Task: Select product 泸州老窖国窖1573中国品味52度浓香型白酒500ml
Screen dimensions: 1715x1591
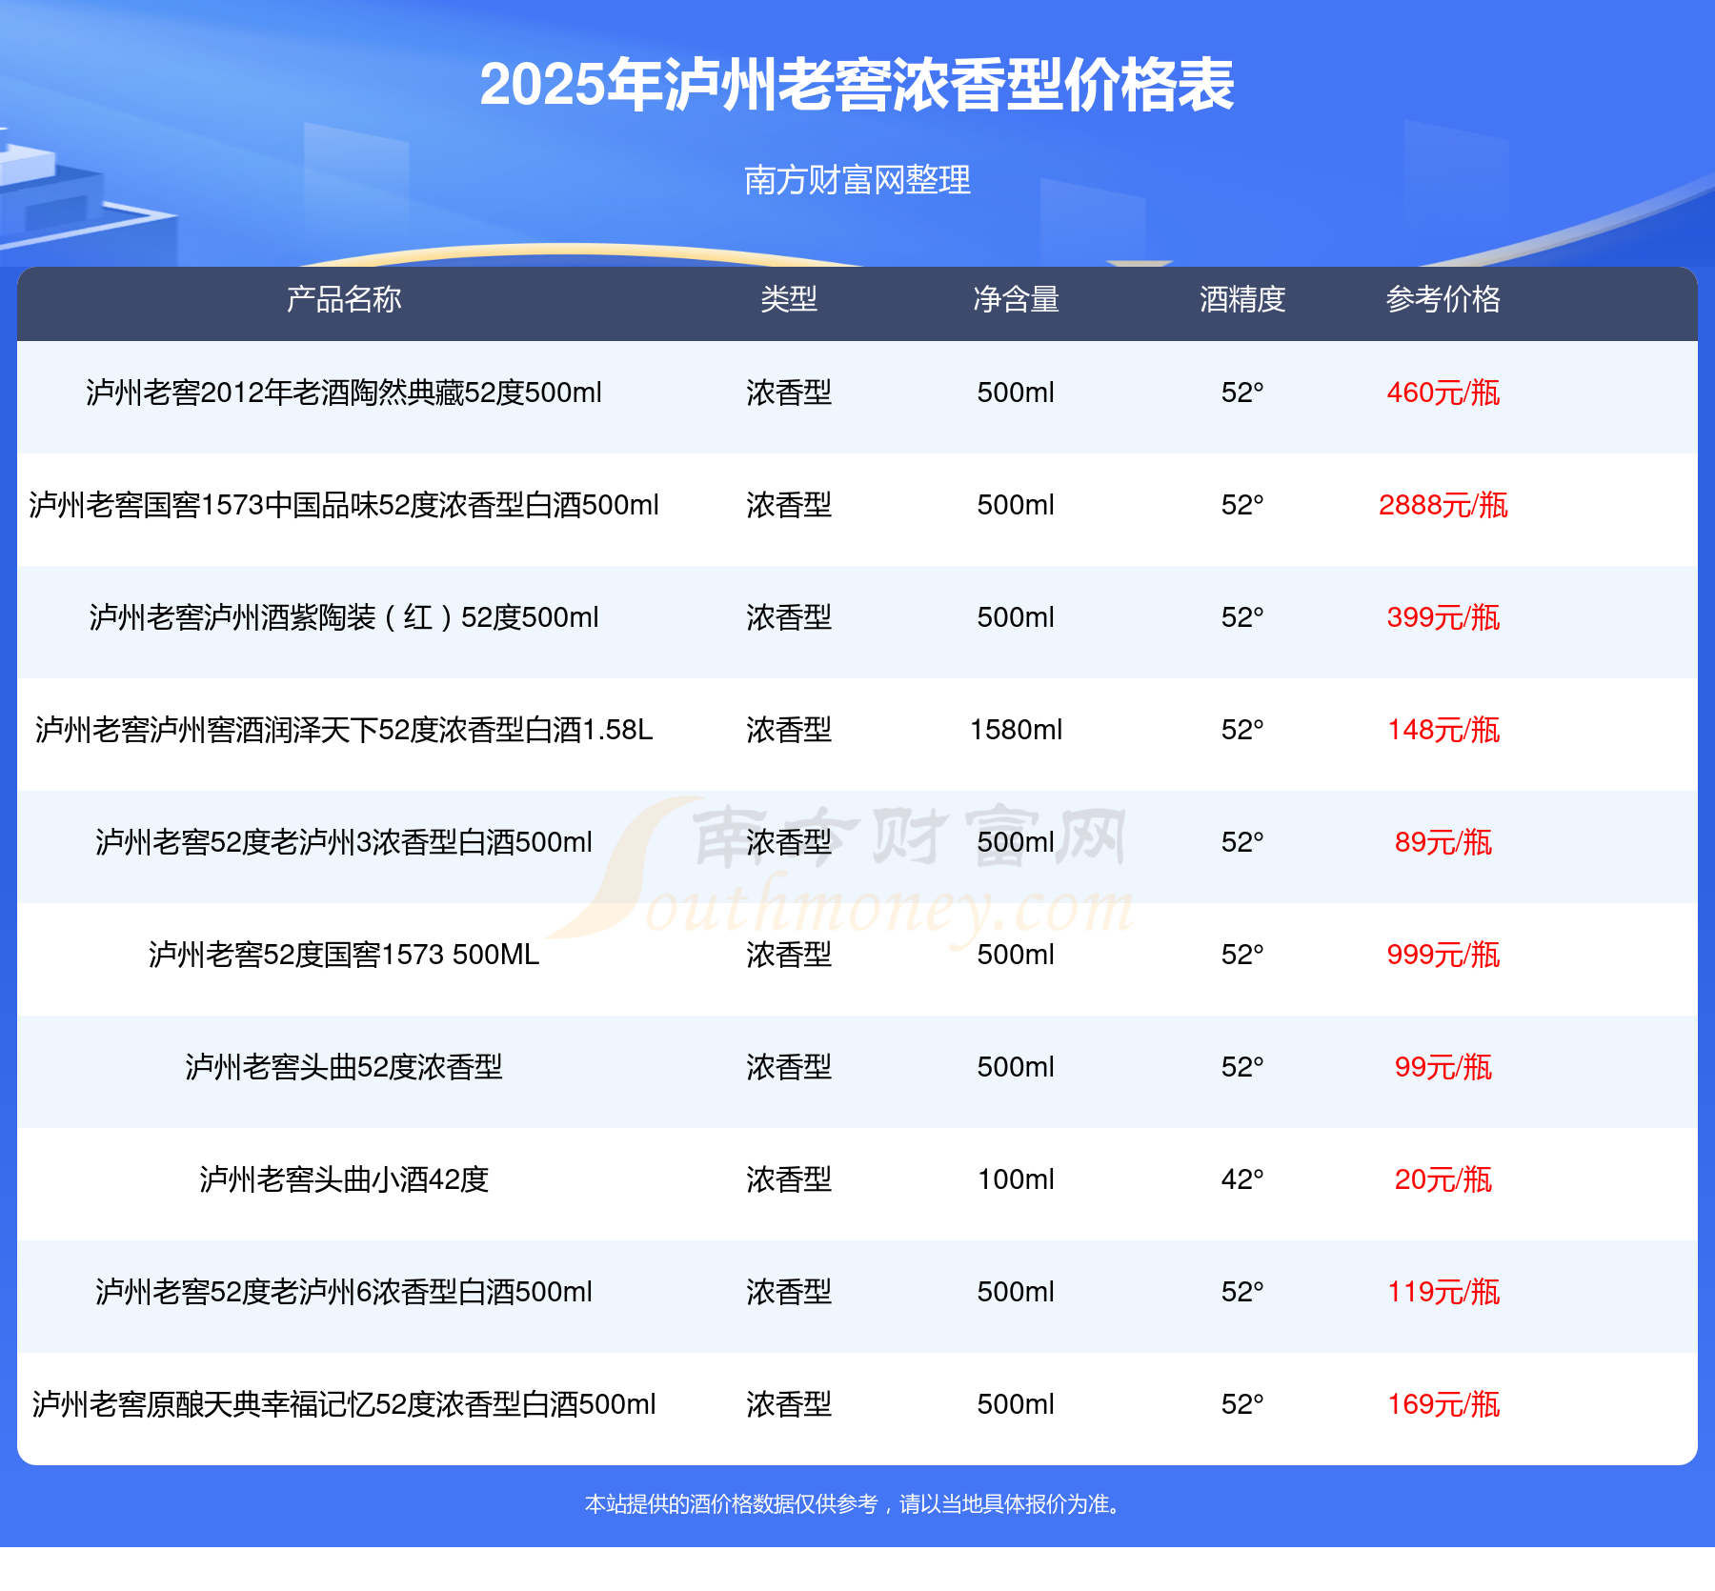Action: (x=344, y=505)
